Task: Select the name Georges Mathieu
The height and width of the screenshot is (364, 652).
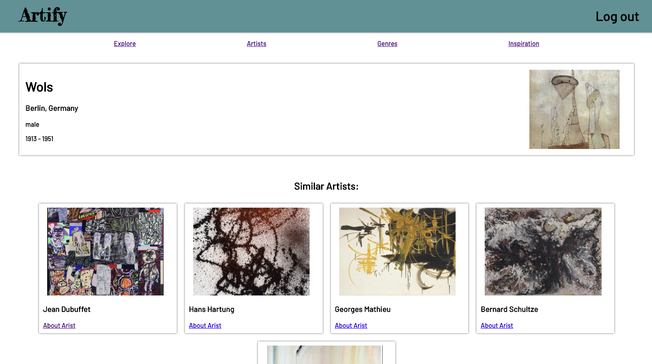Action: [x=362, y=309]
